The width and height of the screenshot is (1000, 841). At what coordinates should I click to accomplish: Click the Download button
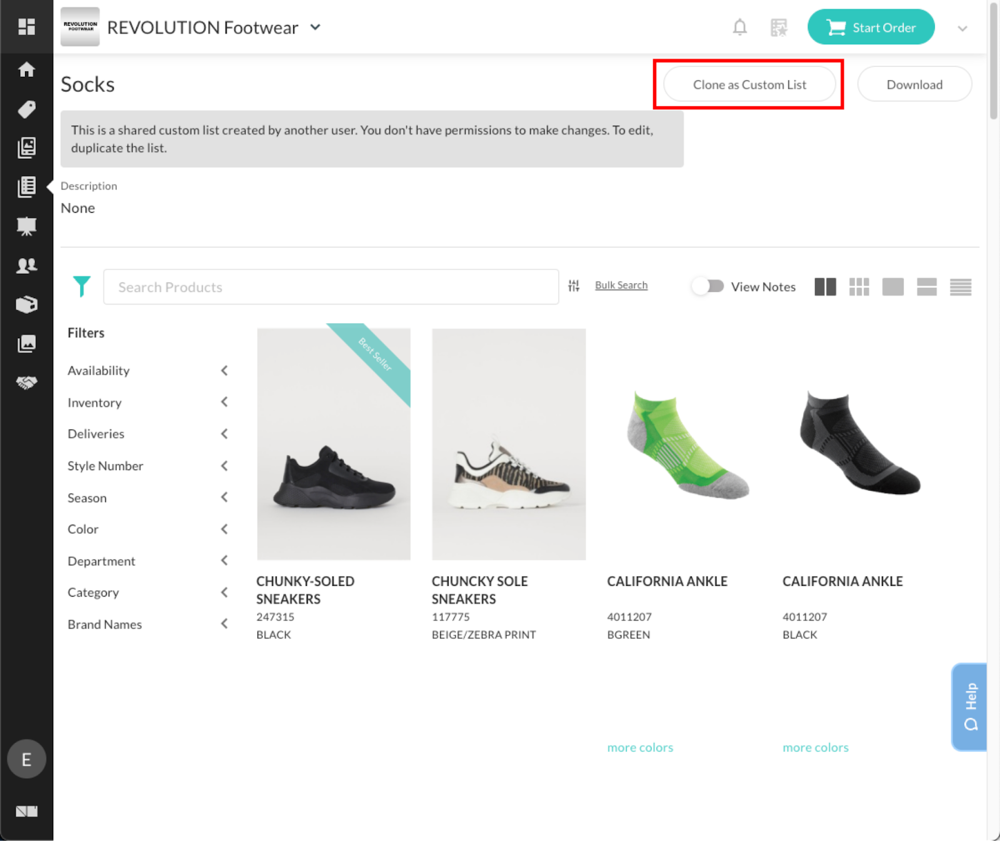[914, 84]
